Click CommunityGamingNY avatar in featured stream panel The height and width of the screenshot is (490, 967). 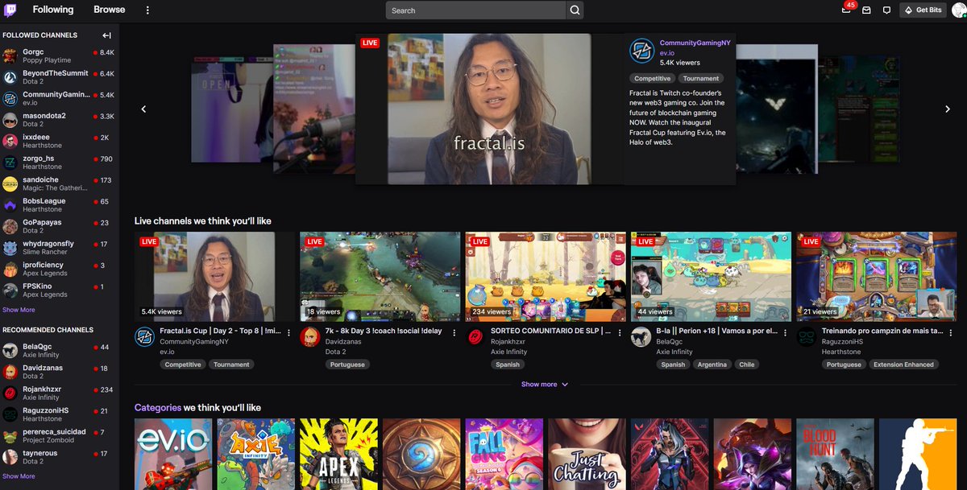click(641, 51)
